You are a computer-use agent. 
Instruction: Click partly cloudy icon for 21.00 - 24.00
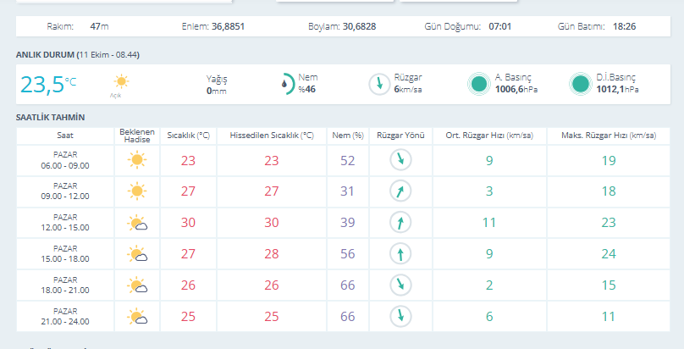[x=137, y=317]
